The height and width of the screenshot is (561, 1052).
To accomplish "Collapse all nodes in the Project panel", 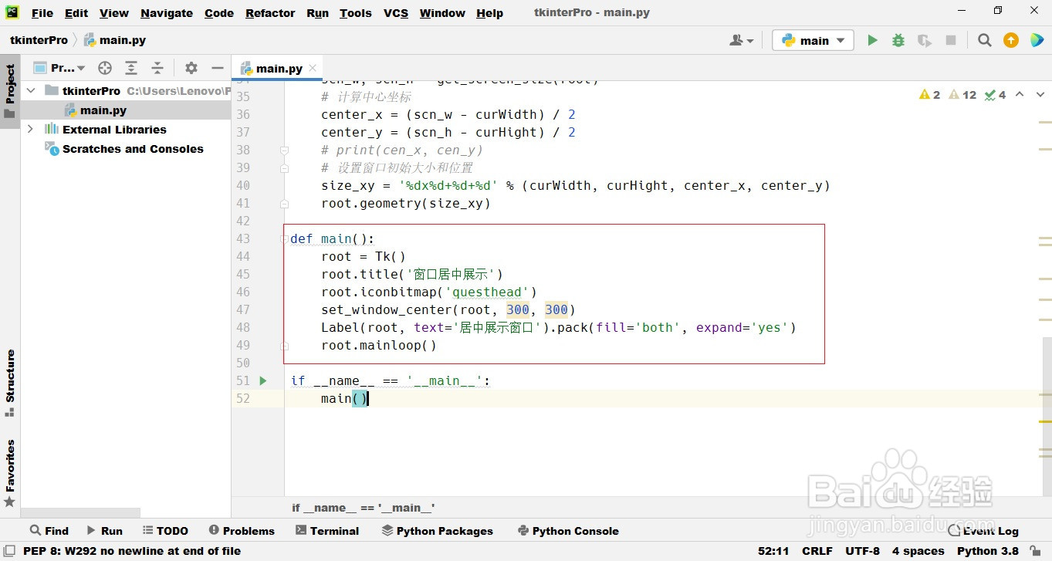I will (x=157, y=68).
